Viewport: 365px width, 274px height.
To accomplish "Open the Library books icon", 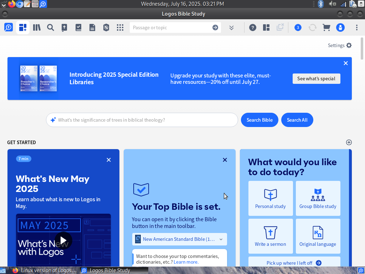I will coord(37,27).
